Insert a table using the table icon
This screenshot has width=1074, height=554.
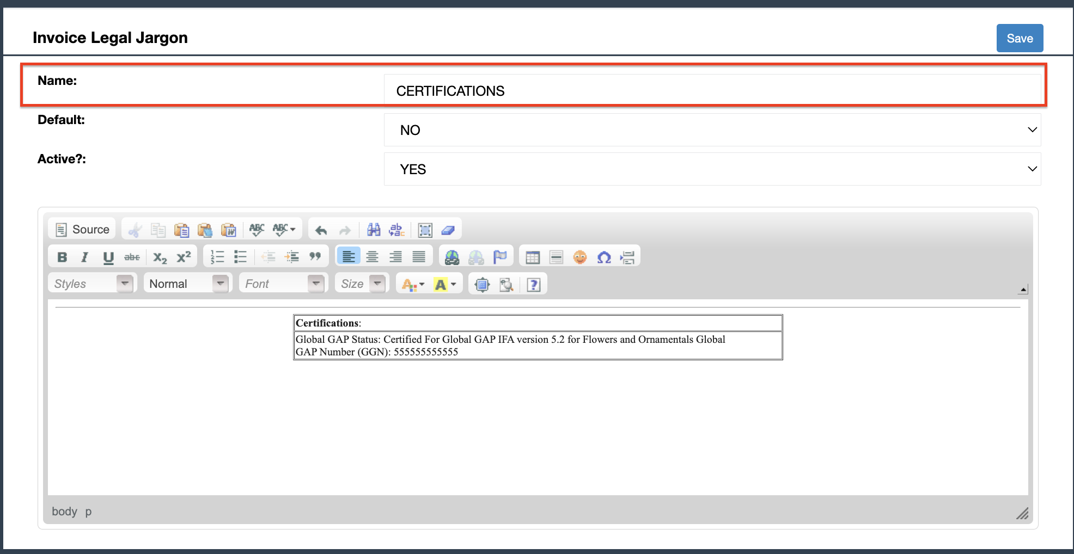point(533,257)
